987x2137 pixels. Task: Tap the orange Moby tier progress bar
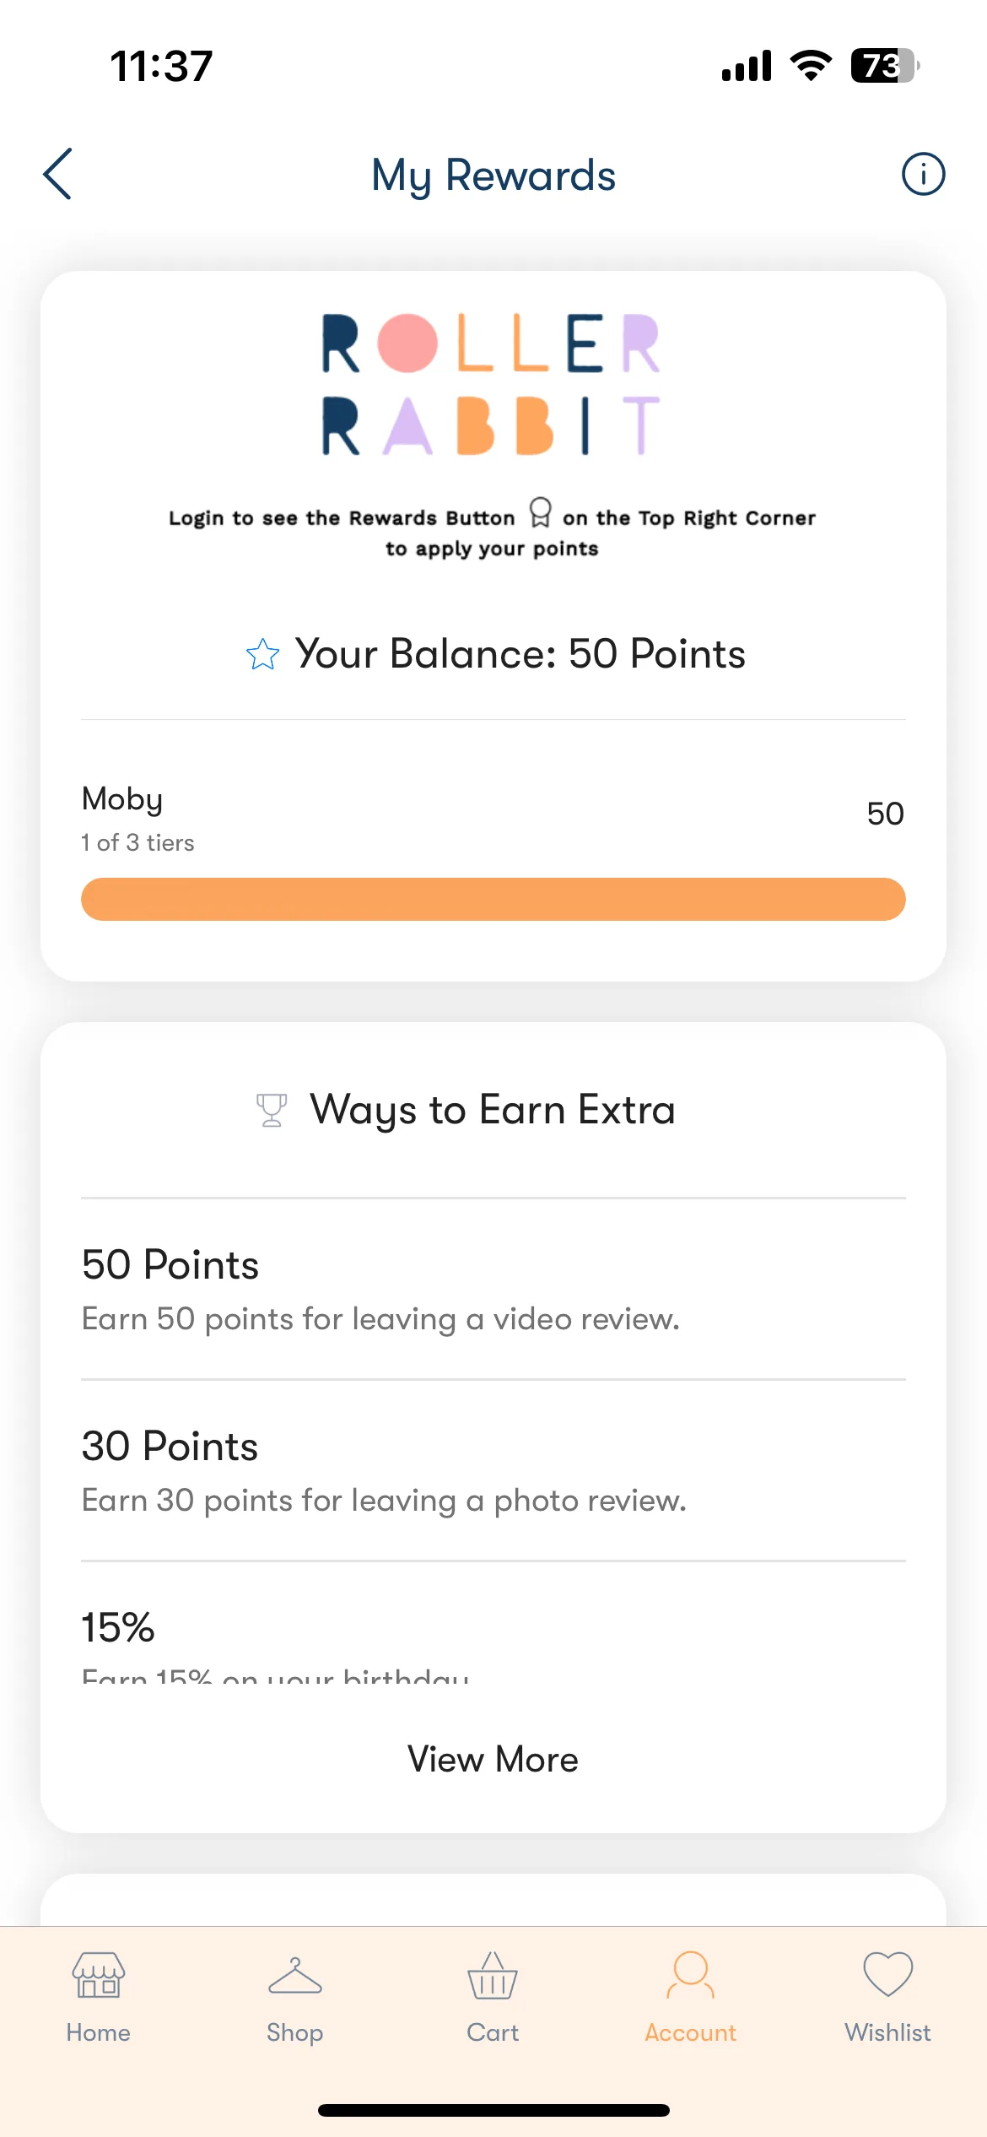pyautogui.click(x=493, y=899)
